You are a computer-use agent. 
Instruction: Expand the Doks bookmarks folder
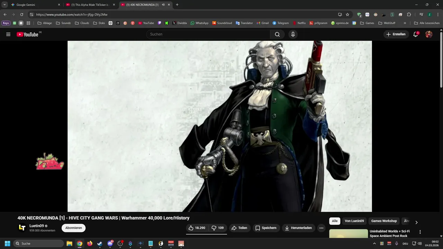click(x=99, y=23)
